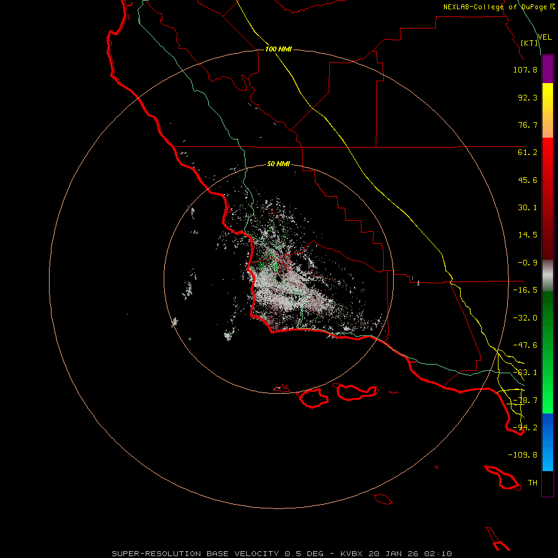
Task: Pick the blue band near -109.8
Action: (547, 442)
